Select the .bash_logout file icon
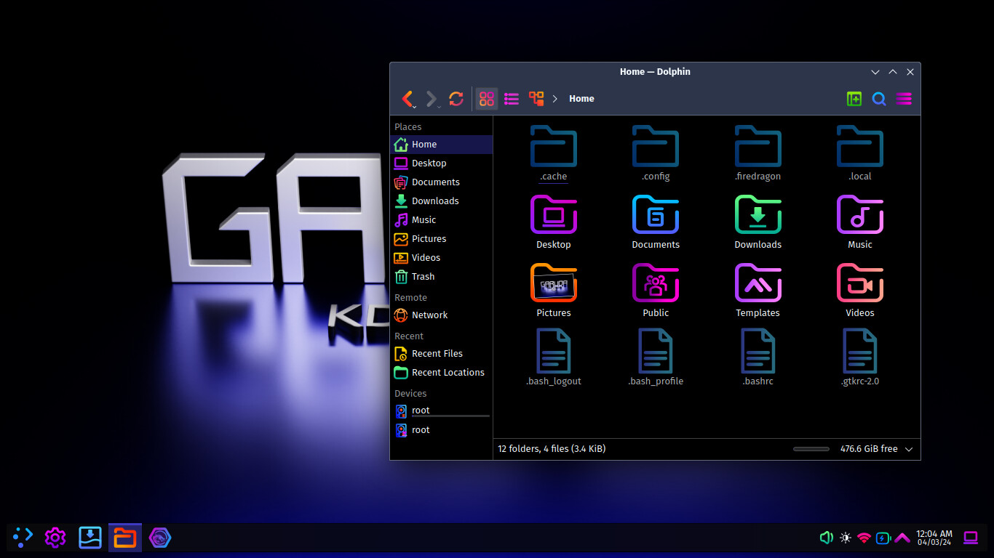This screenshot has height=558, width=994. pyautogui.click(x=554, y=351)
